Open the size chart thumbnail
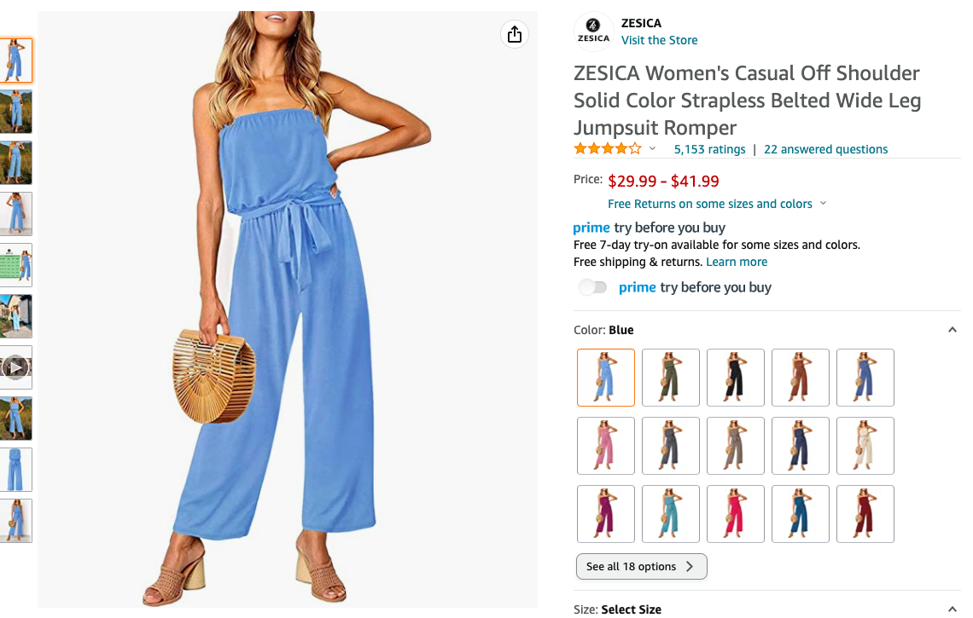Image resolution: width=973 pixels, height=618 pixels. tap(15, 265)
